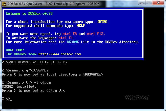
Task: Click the yellow INTRO command text
Action: 102,22
